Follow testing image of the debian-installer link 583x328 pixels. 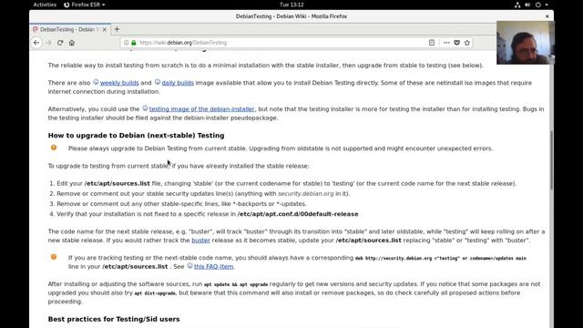(x=202, y=109)
